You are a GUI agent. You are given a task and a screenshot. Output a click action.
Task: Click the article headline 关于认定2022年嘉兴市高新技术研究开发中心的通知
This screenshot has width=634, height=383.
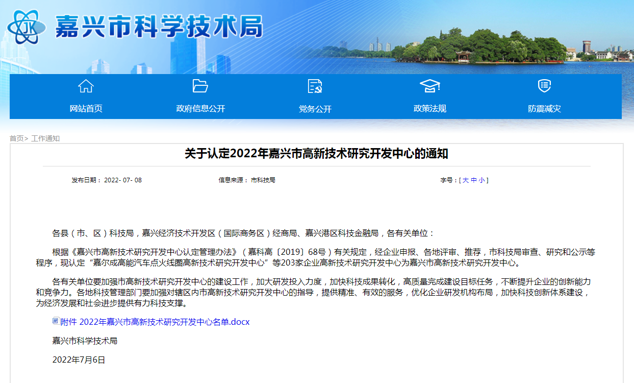(x=316, y=154)
